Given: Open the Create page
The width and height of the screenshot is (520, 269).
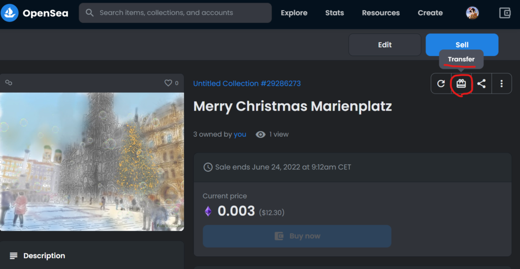Looking at the screenshot, I should [430, 13].
